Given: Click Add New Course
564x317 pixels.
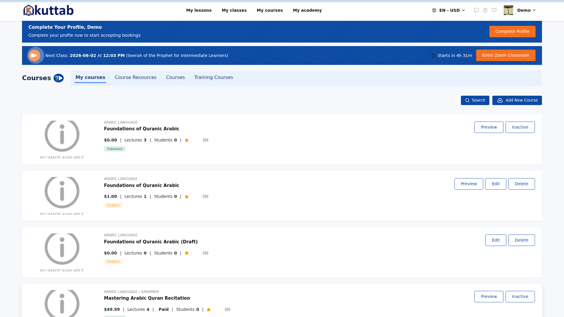Looking at the screenshot, I should pos(517,100).
